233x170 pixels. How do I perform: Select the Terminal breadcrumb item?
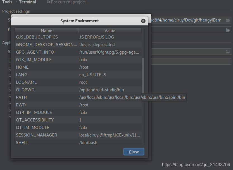(x=27, y=2)
